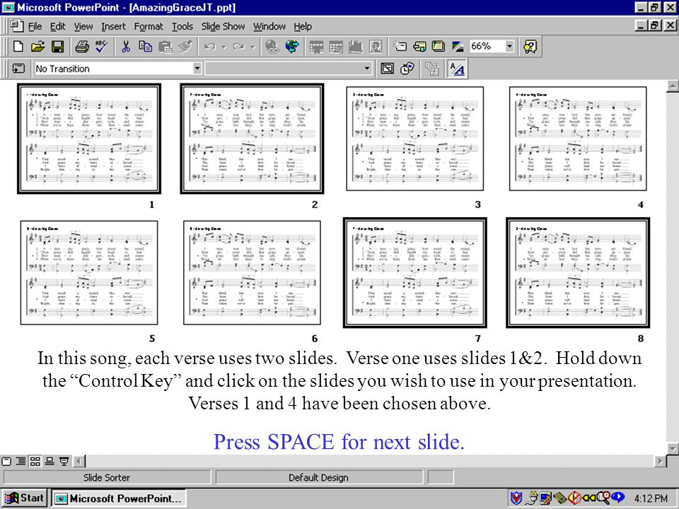Save the presentation with the floppy disk icon

[57, 47]
